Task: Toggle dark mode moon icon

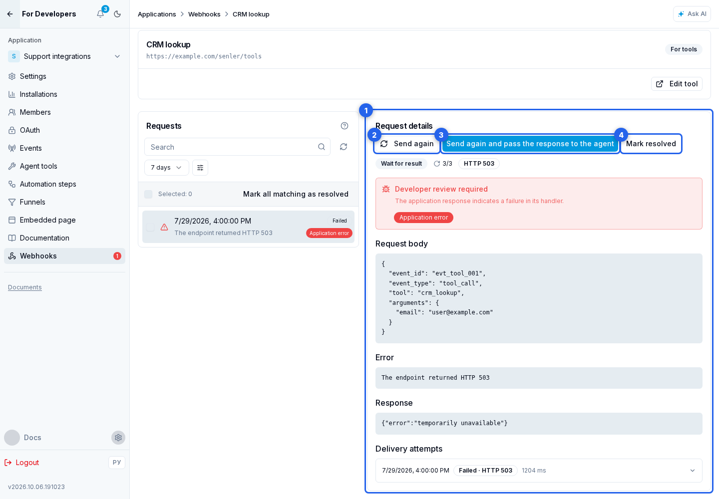Action: click(x=117, y=14)
